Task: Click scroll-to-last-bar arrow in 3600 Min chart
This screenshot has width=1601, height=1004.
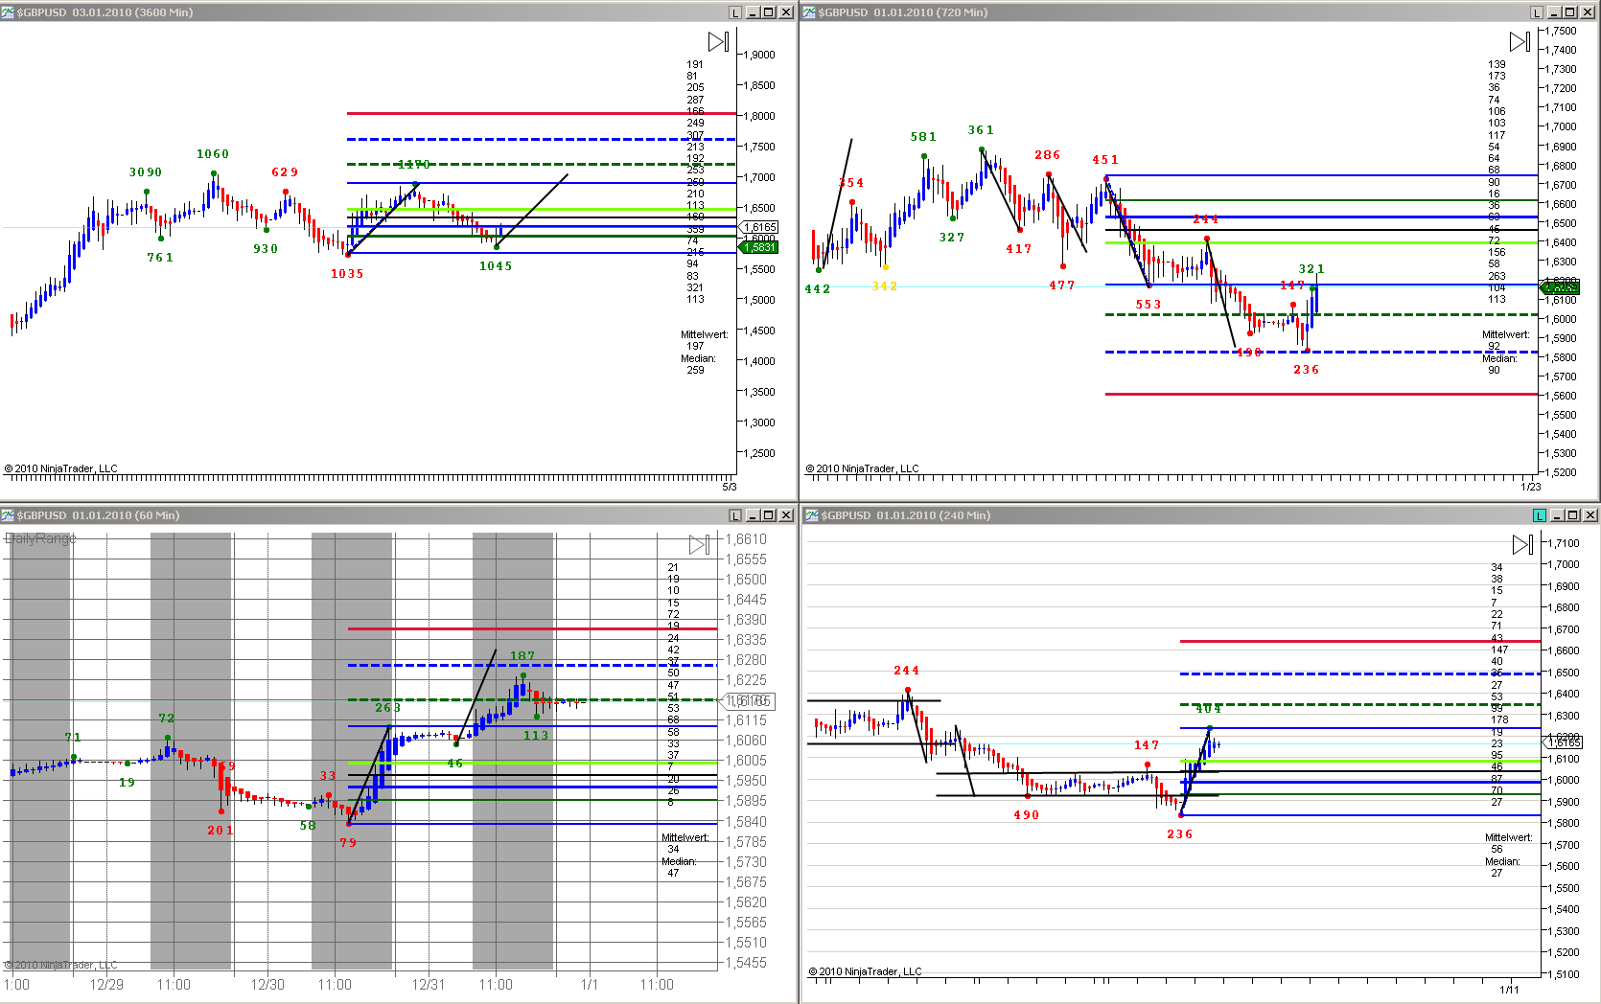Action: [718, 41]
